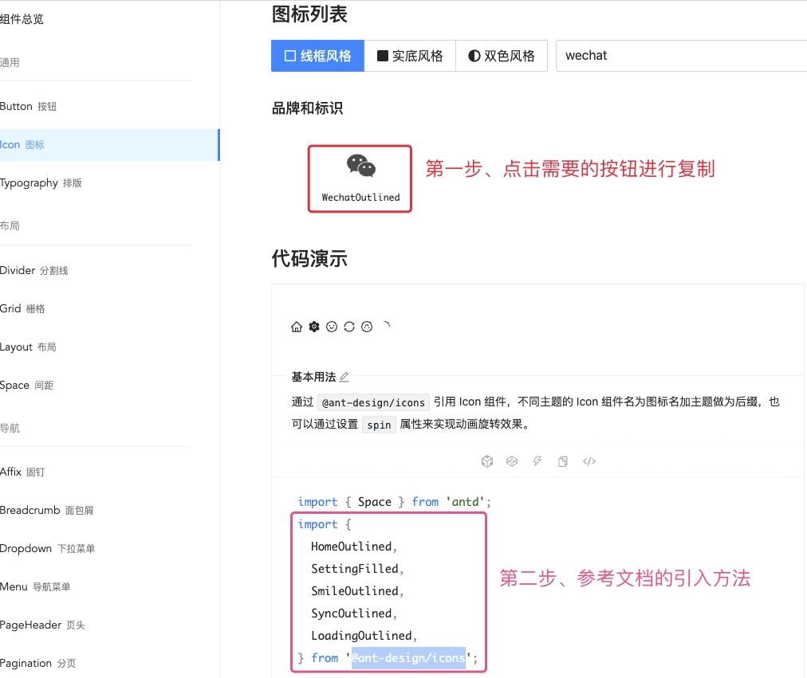Open demo in CodePen
The height and width of the screenshot is (678, 807).
point(512,461)
